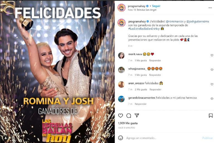Image resolution: width=214 pixels, height=143 pixels.
Task: Like the post with the heart icon
Action: (120, 116)
